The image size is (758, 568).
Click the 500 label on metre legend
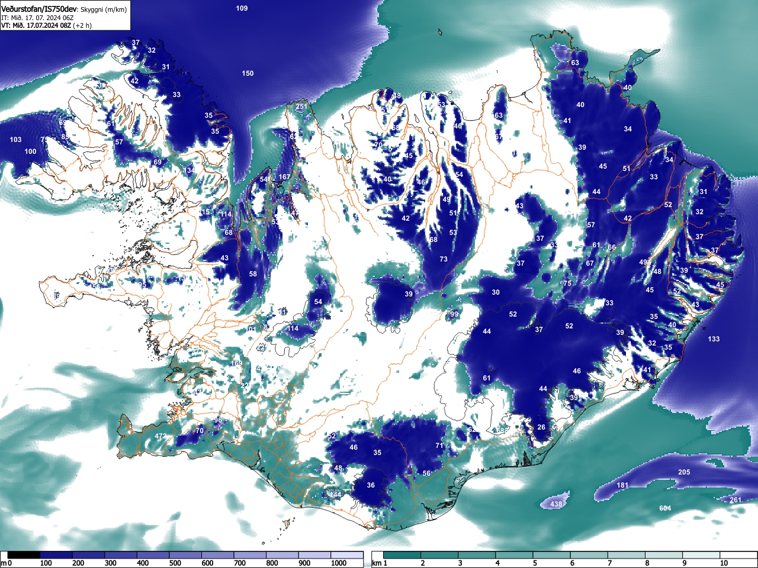(175, 563)
